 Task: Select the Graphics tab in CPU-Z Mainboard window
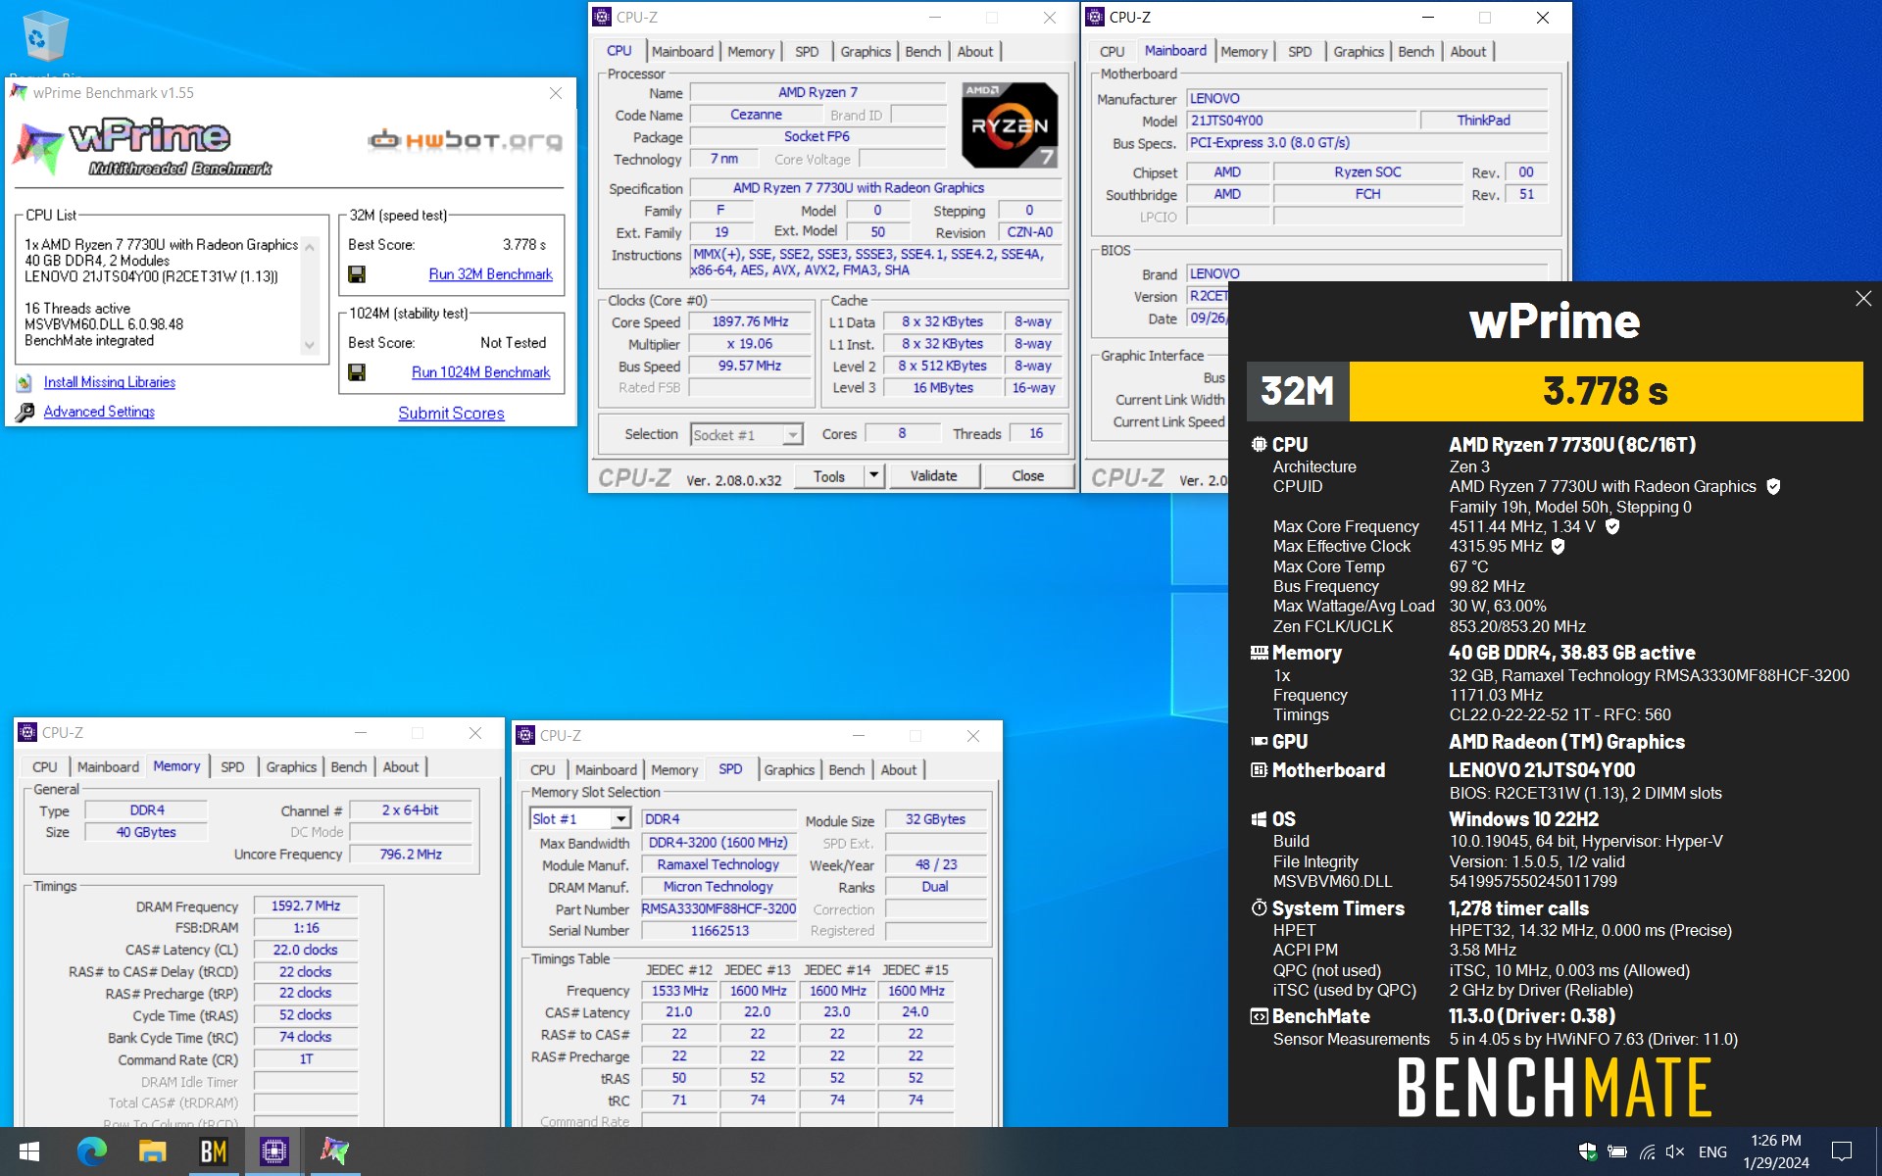(1358, 51)
